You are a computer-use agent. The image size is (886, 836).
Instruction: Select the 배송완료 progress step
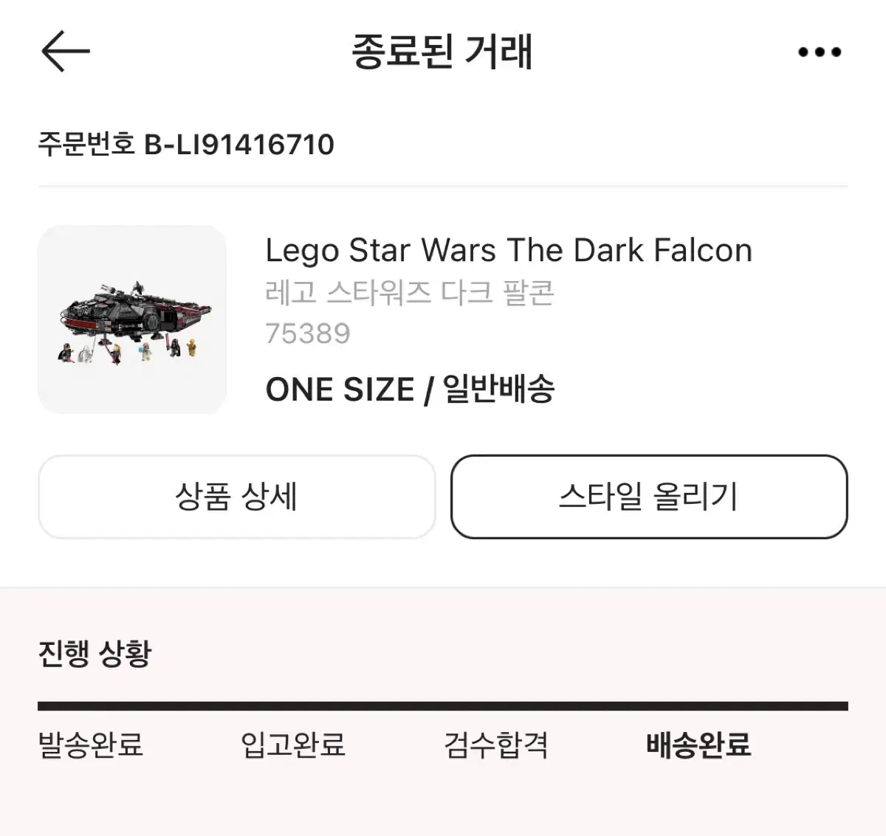tap(698, 745)
